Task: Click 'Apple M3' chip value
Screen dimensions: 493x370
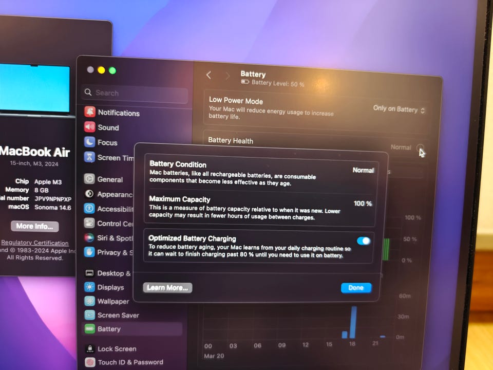Action: pos(48,182)
